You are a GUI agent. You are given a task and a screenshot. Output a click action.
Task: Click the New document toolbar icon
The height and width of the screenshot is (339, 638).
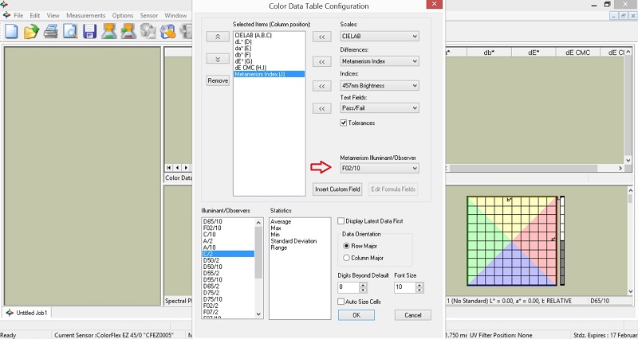11,31
